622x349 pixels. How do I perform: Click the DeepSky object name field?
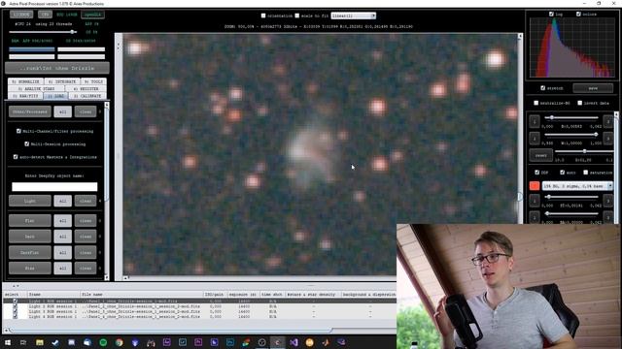point(54,187)
